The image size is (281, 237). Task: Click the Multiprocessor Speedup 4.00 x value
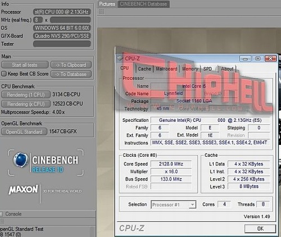[x=58, y=112]
